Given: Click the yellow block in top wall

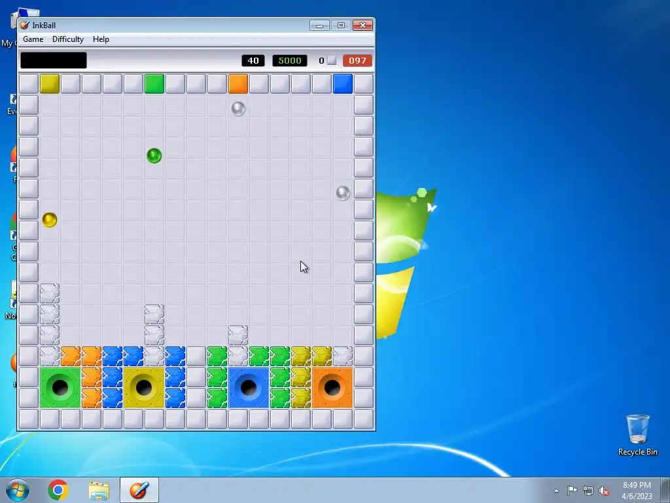Looking at the screenshot, I should [x=50, y=83].
